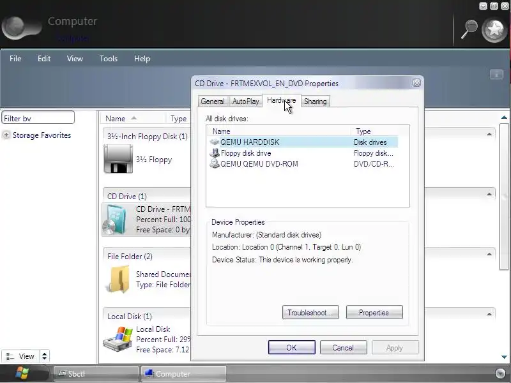The image size is (511, 383).
Task: Switch to the Sharing tab
Action: click(x=315, y=101)
